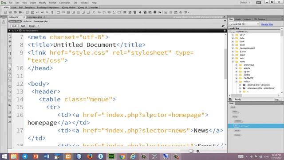Image resolution: width=284 pixels, height=160 pixels.
Task: Insert a Div from the toolbar
Action: [5, 12]
